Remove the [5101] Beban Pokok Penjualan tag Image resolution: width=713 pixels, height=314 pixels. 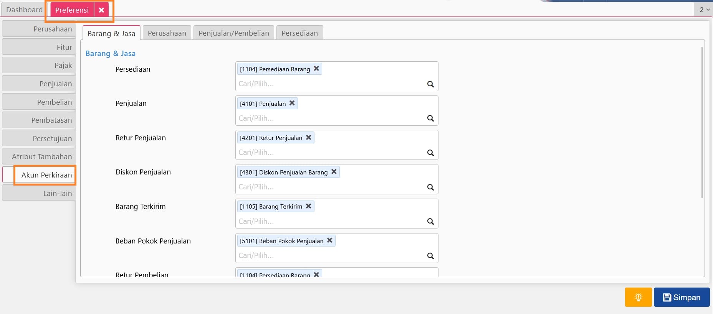click(329, 240)
